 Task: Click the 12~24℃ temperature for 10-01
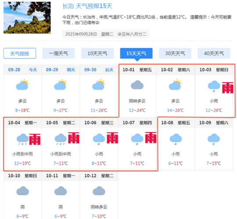pyautogui.click(x=137, y=110)
